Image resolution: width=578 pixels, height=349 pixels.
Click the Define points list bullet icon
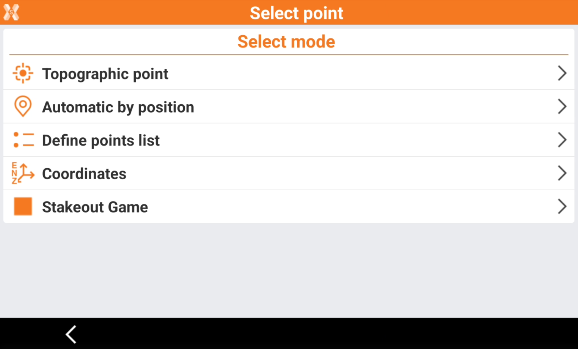[x=23, y=140]
